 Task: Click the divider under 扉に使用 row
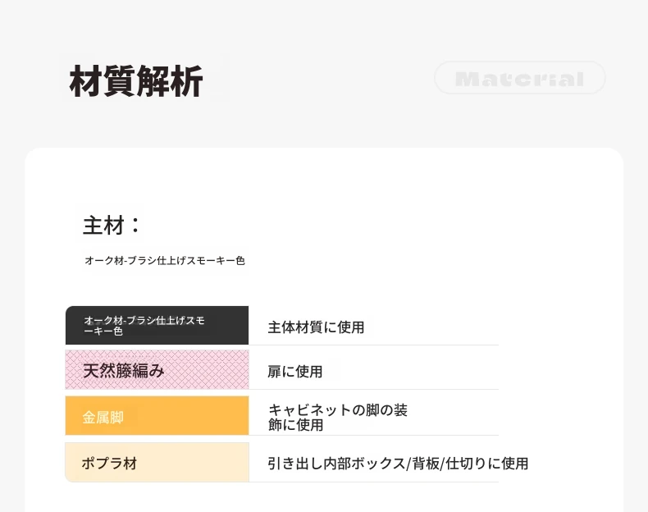(x=373, y=389)
